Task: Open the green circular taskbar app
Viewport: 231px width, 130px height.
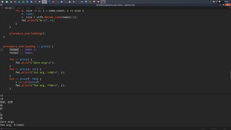Action: (x=23, y=2)
